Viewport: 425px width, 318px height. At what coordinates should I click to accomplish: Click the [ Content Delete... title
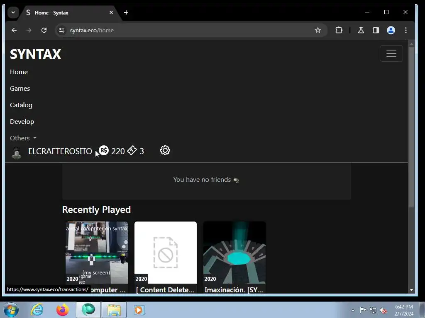point(165,289)
